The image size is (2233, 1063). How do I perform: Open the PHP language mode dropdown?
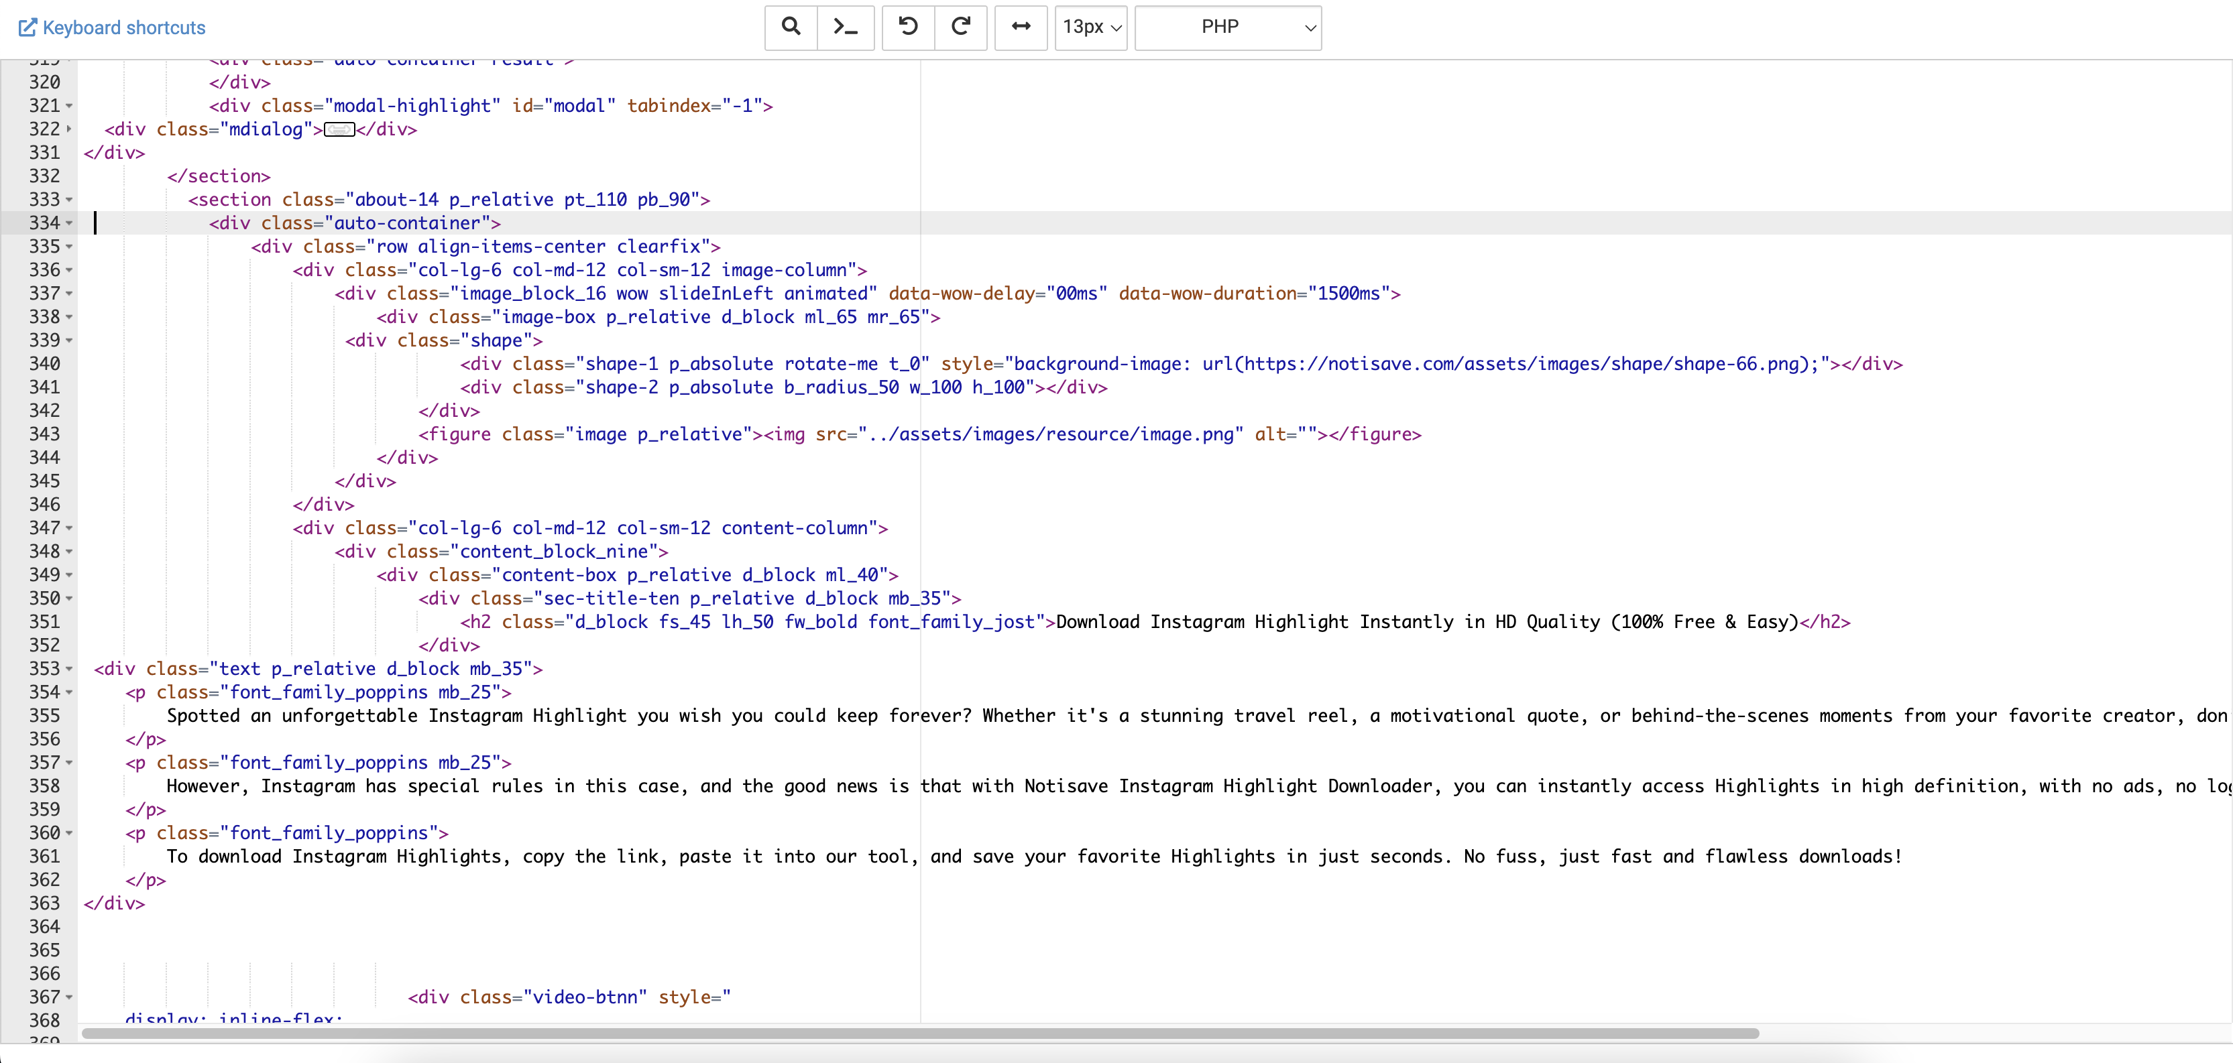tap(1227, 27)
